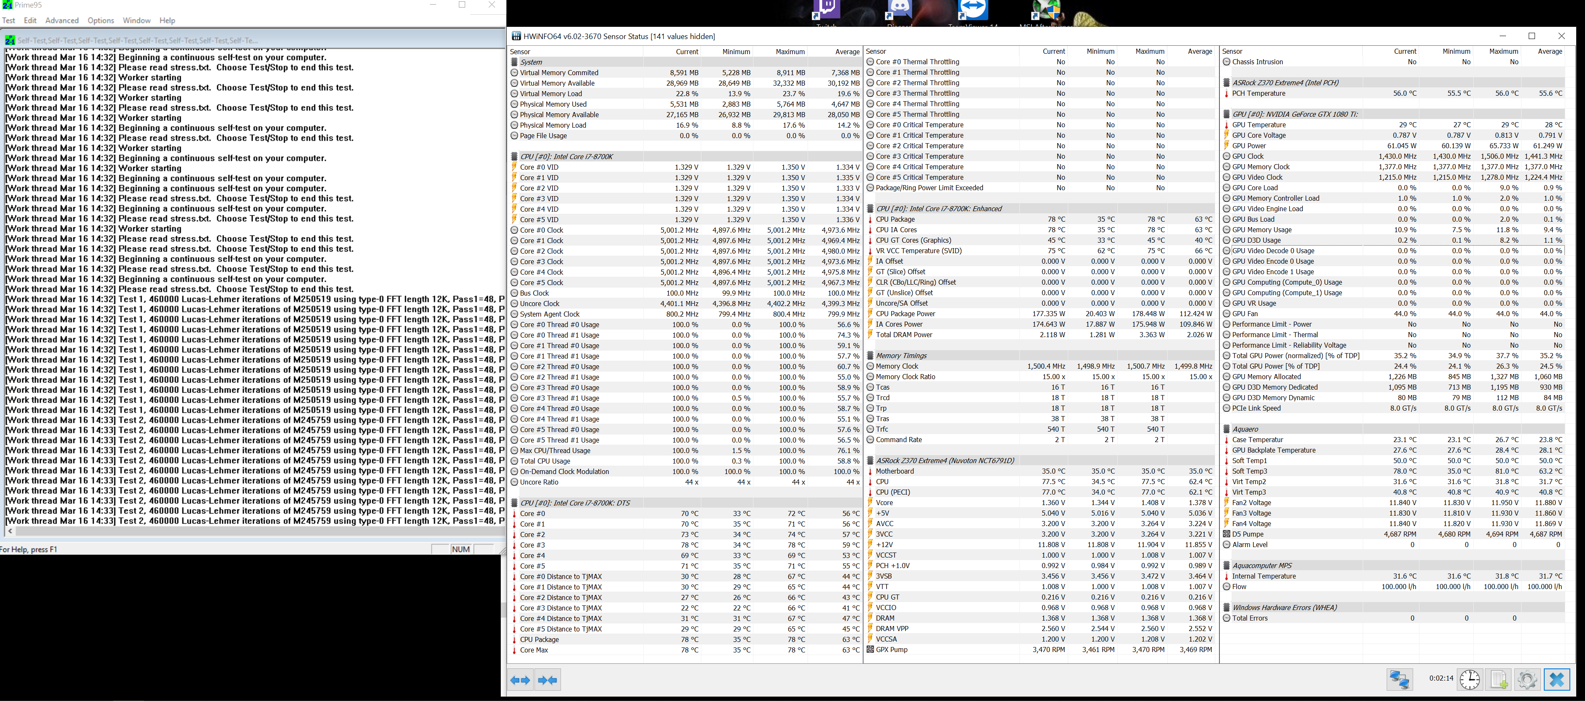Screen dimensions: 1585x702
Task: Open the Window menu in Prime95
Action: pos(137,20)
